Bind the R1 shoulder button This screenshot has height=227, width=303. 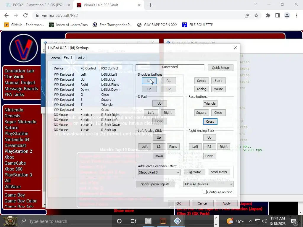[168, 81]
